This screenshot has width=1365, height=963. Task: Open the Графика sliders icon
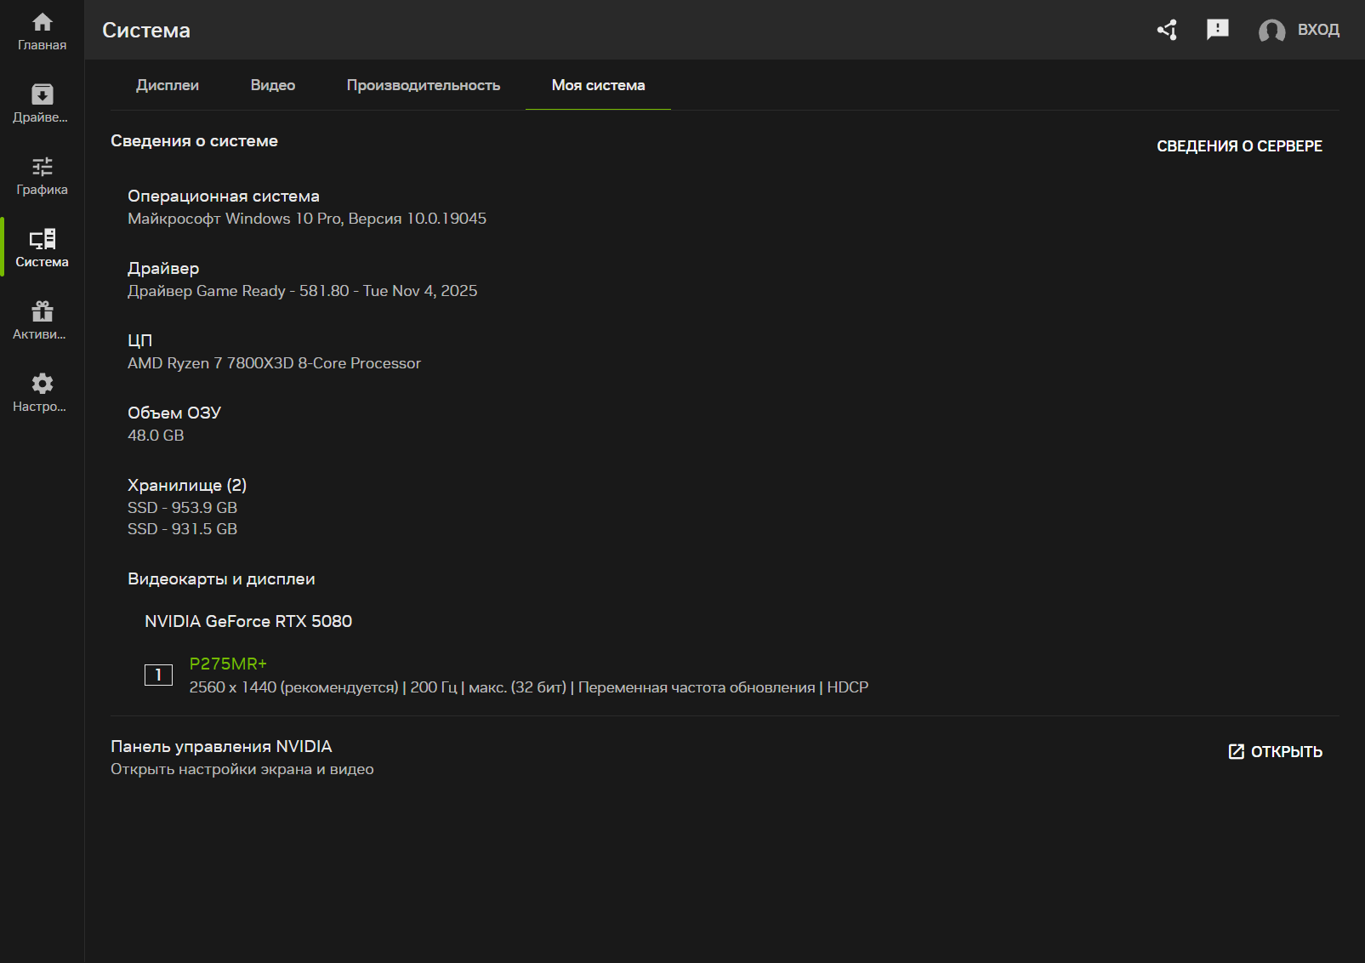(42, 167)
